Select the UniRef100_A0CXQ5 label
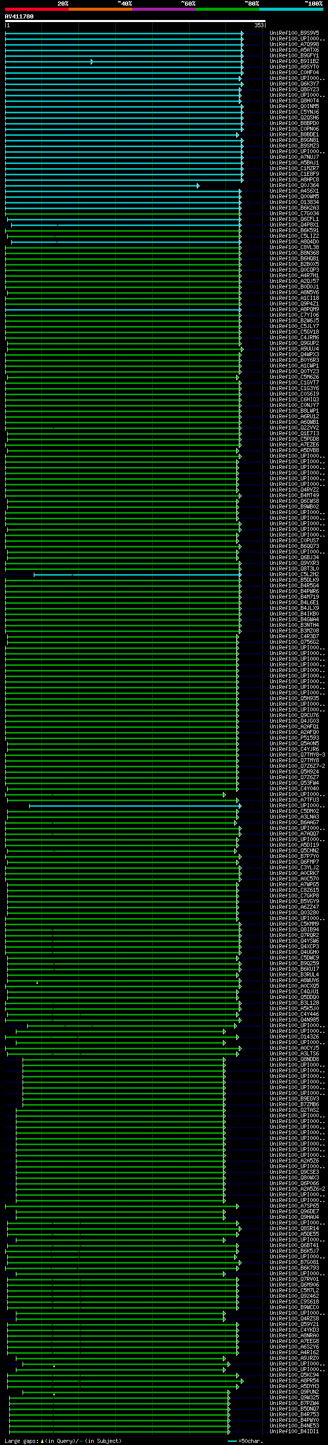The width and height of the screenshot is (328, 1445). (294, 986)
